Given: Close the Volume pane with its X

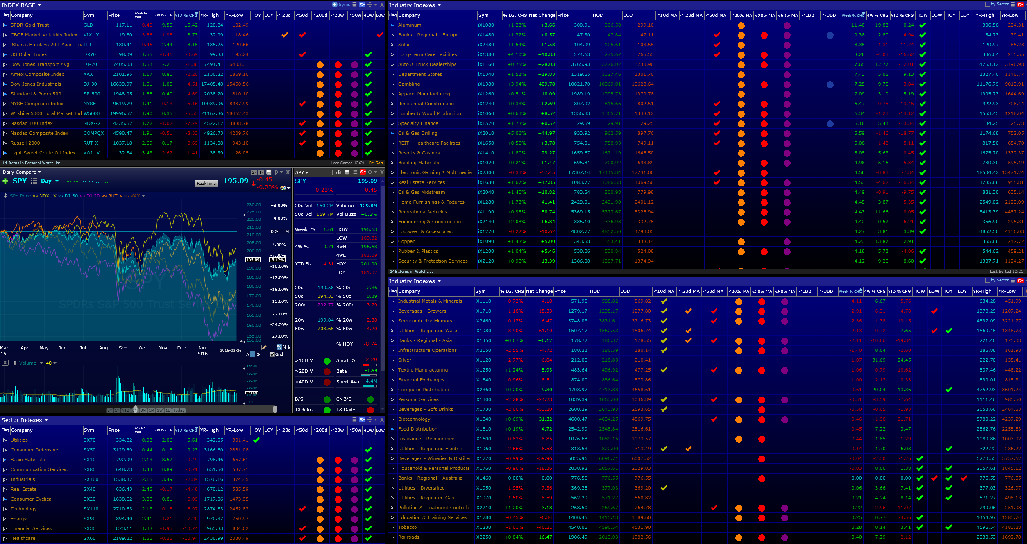Looking at the screenshot, I should 5,363.
